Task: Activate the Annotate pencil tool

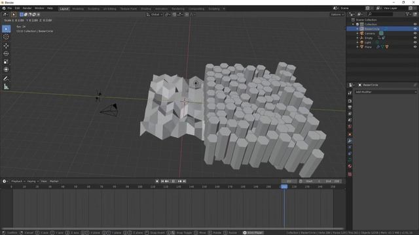Action: coord(6,78)
